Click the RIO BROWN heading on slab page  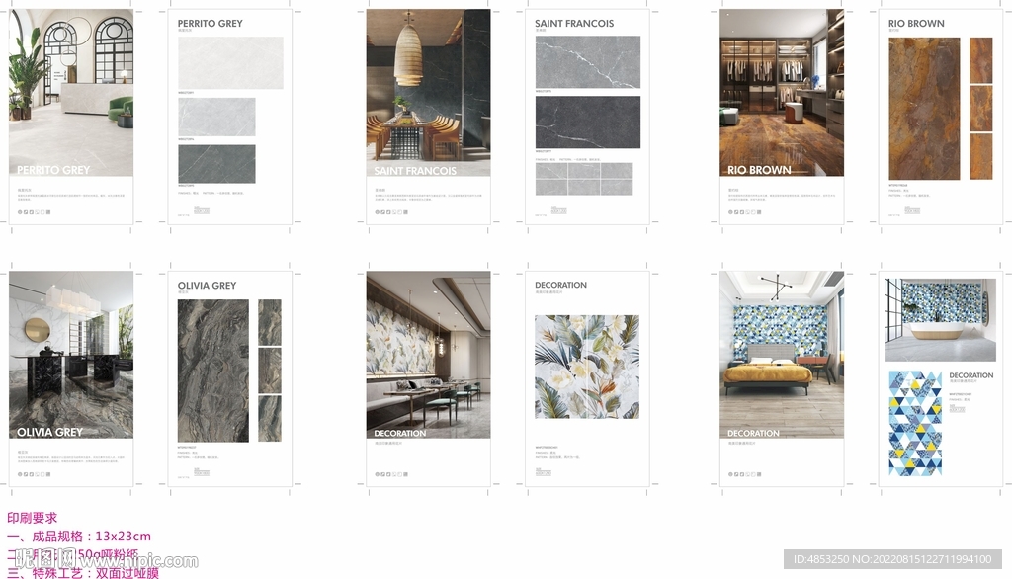pos(916,24)
